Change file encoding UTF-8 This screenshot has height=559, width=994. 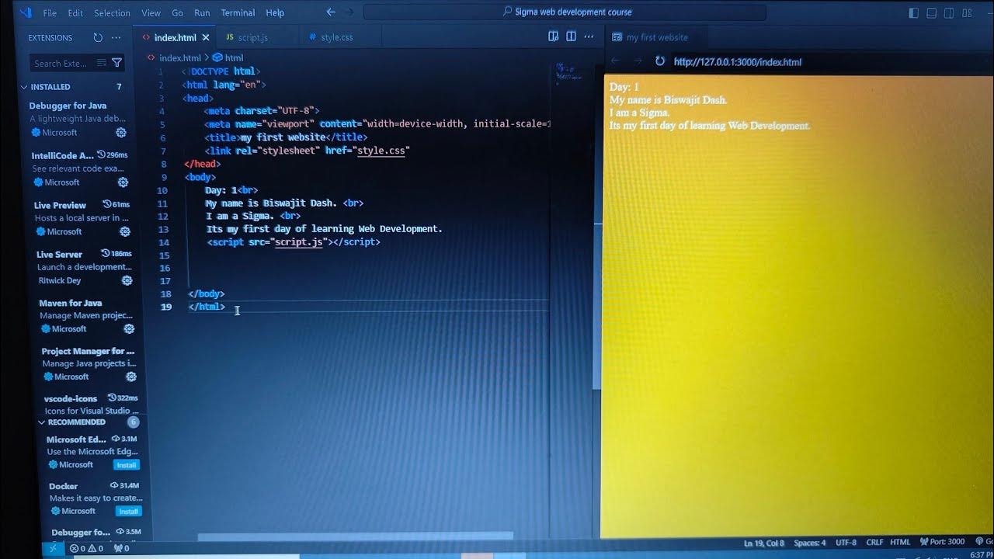point(846,543)
